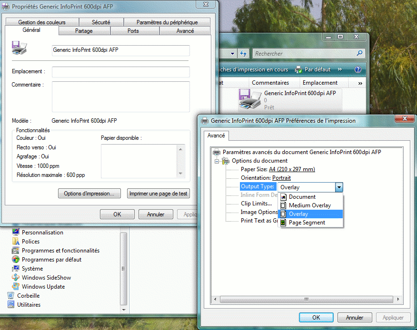The width and height of the screenshot is (417, 330).
Task: Open the Windows SideShow icon
Action: [x=16, y=277]
